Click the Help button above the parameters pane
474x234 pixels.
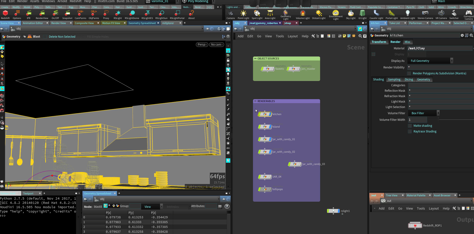(x=305, y=36)
